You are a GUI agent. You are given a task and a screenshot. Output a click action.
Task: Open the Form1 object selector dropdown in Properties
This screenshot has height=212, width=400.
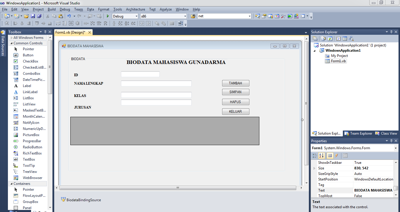point(396,148)
